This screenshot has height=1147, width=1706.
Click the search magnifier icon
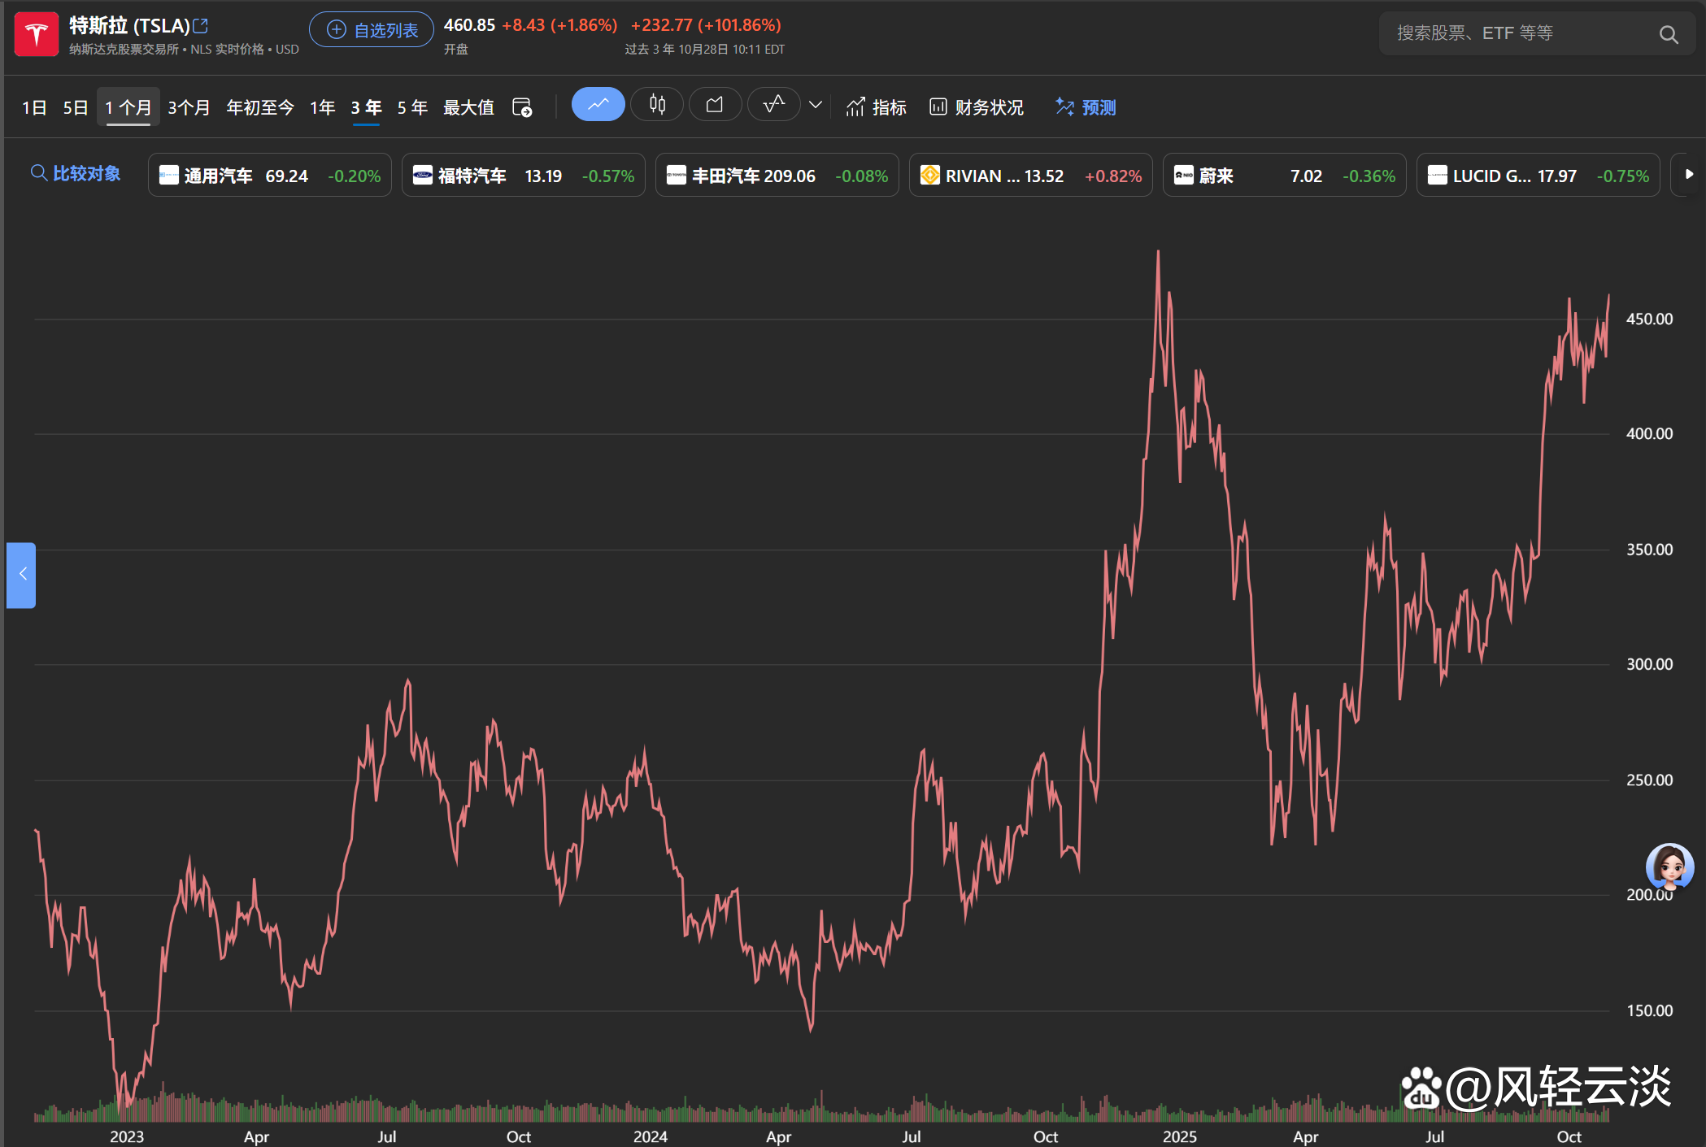pyautogui.click(x=1668, y=34)
